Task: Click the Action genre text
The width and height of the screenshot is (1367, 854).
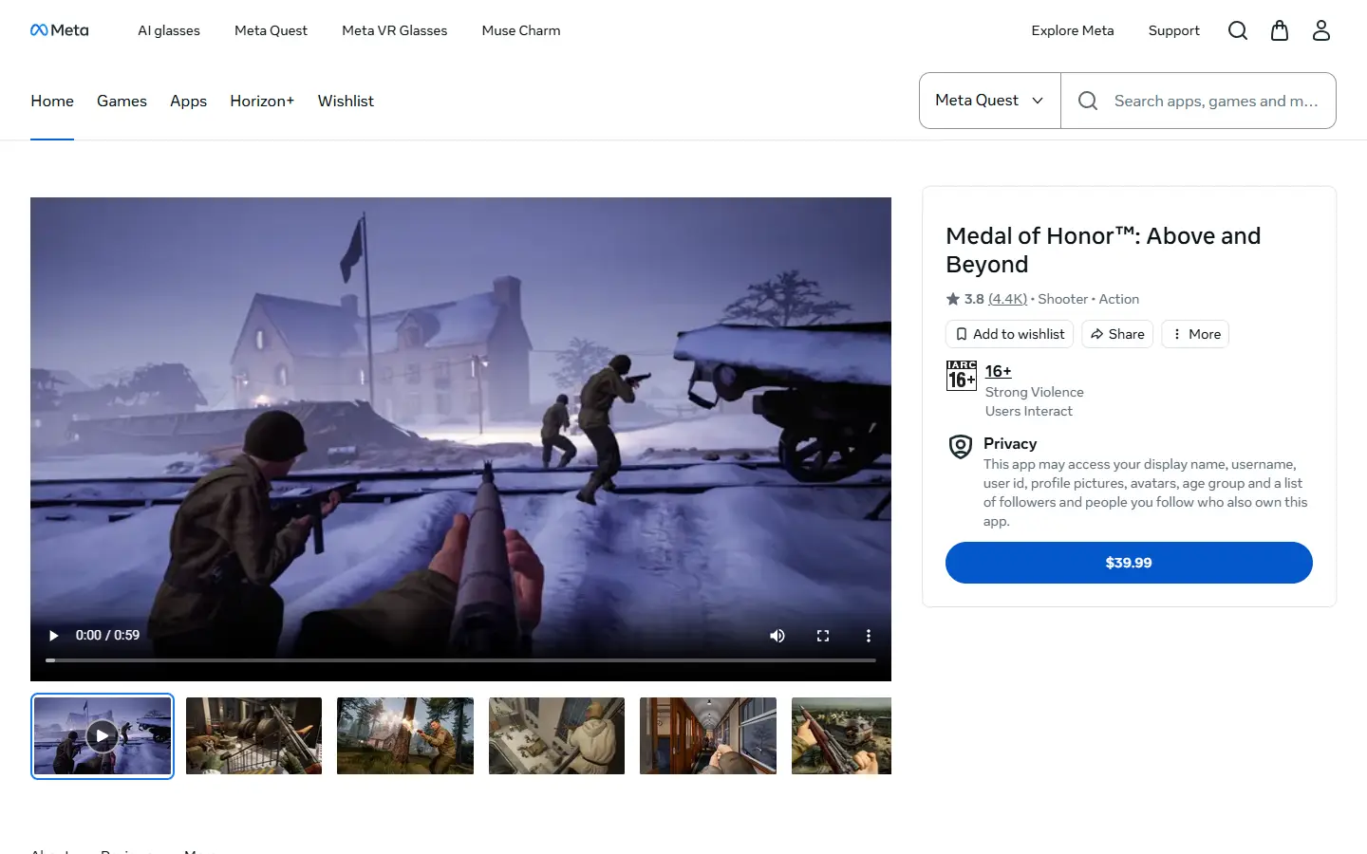Action: (1119, 299)
